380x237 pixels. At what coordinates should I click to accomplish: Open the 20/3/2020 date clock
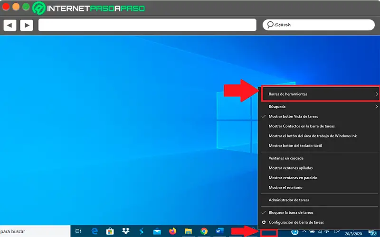pyautogui.click(x=353, y=234)
